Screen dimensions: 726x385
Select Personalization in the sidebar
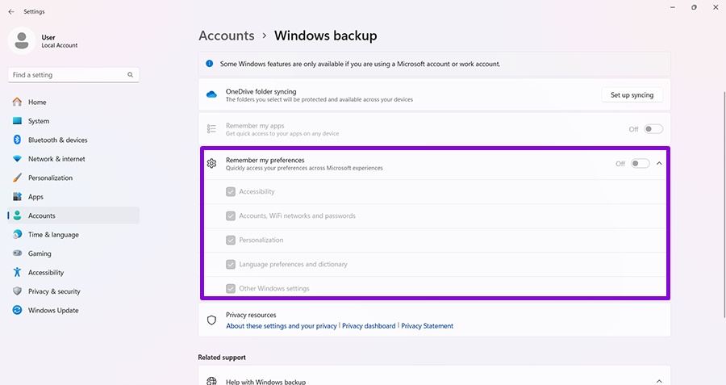pyautogui.click(x=73, y=178)
